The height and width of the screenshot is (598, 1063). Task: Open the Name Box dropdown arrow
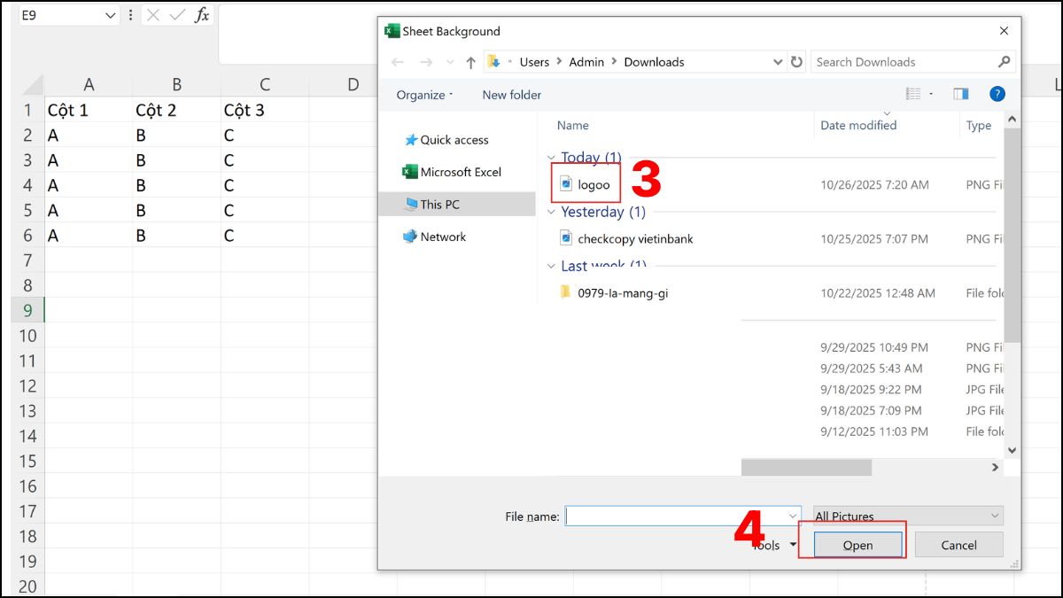(x=110, y=15)
